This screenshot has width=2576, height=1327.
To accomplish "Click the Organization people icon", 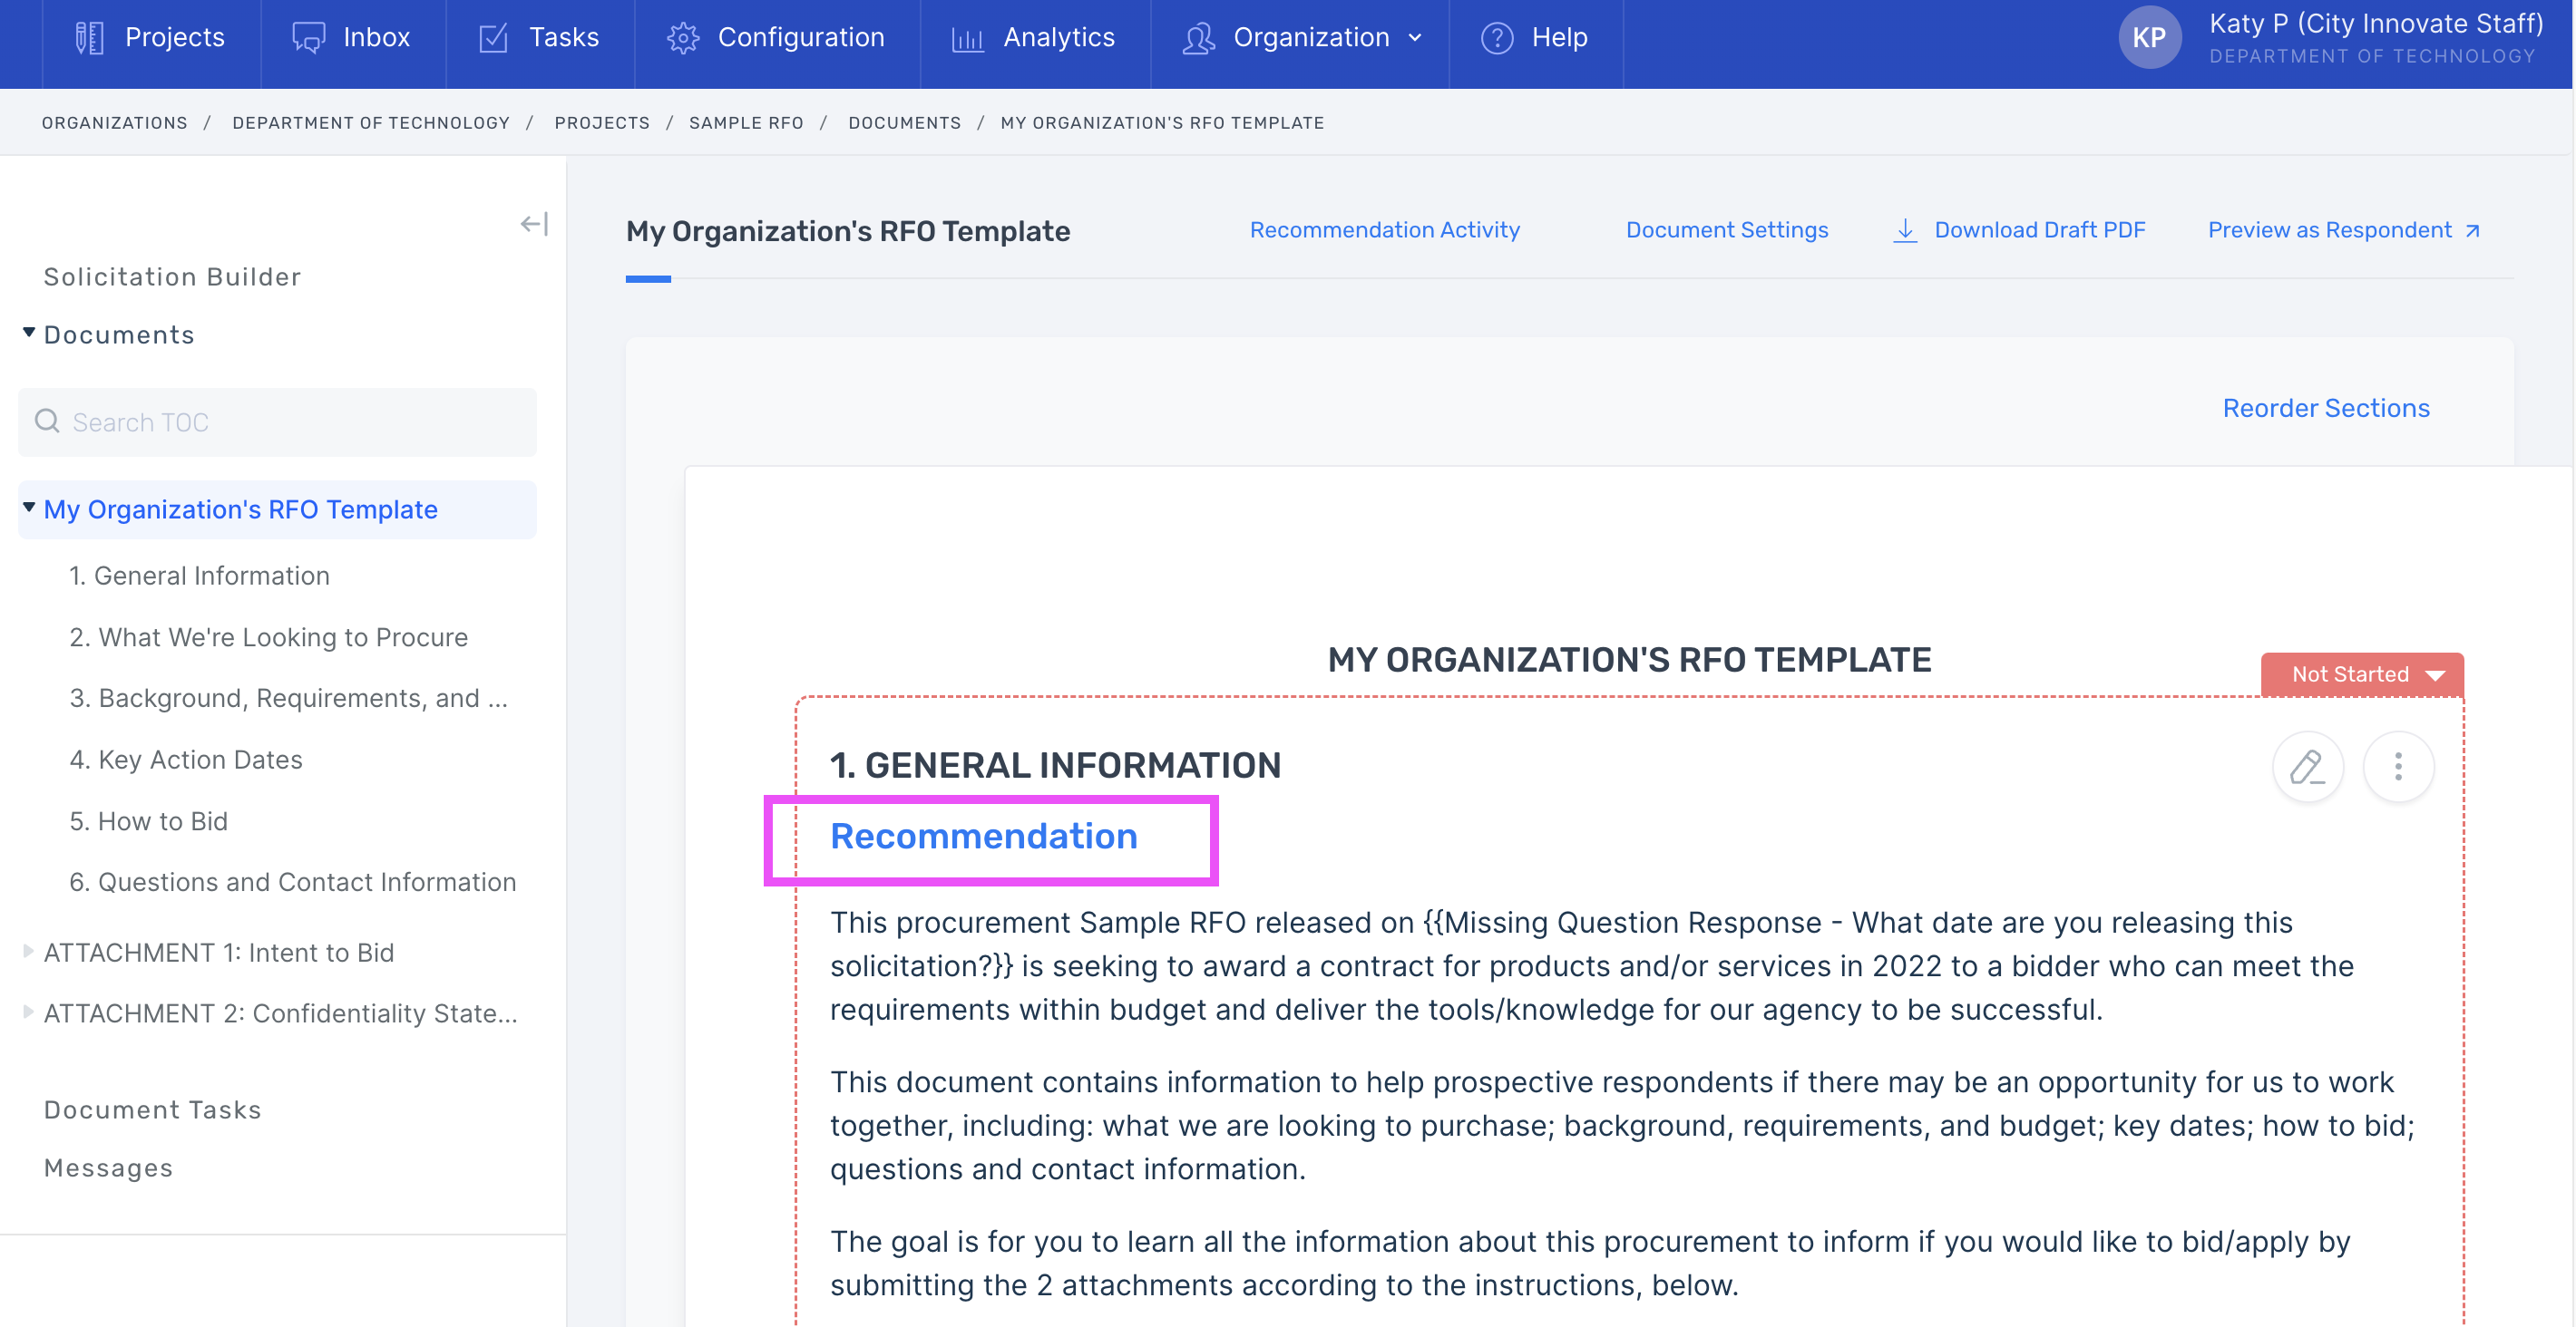I will click(1199, 38).
